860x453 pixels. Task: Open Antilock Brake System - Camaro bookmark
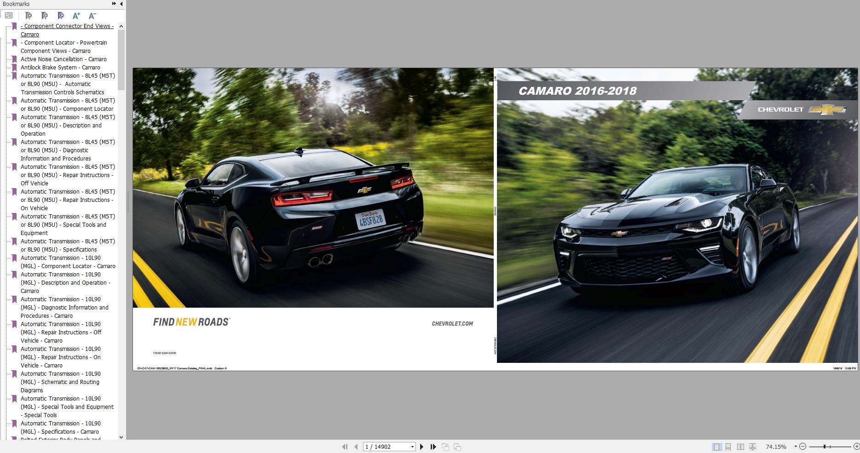[x=60, y=68]
